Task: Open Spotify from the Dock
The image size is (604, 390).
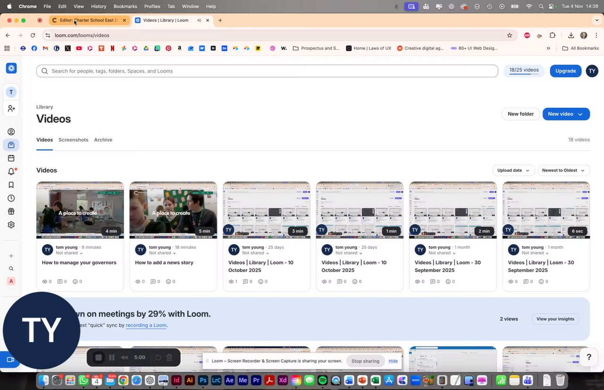Action: point(322,380)
